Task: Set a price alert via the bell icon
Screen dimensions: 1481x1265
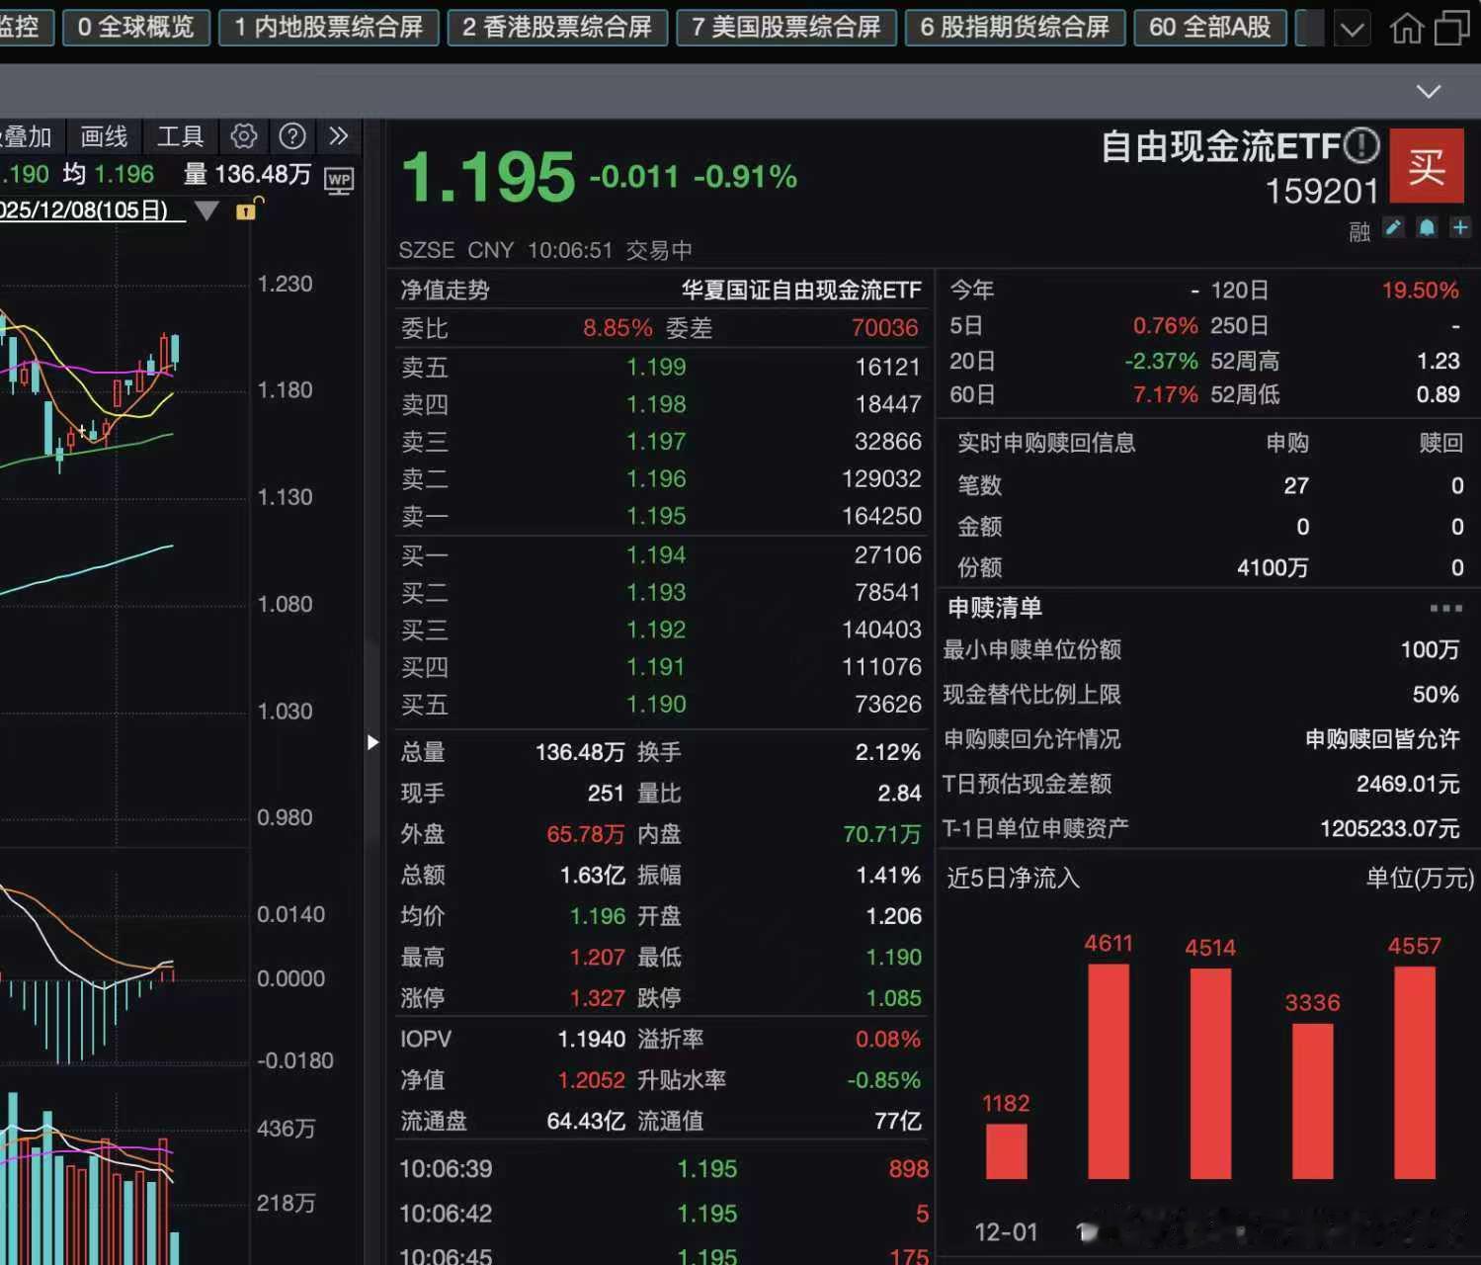Action: point(1426,228)
